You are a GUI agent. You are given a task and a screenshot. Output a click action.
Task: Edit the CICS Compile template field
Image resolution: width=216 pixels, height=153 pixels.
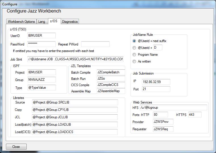111,85
